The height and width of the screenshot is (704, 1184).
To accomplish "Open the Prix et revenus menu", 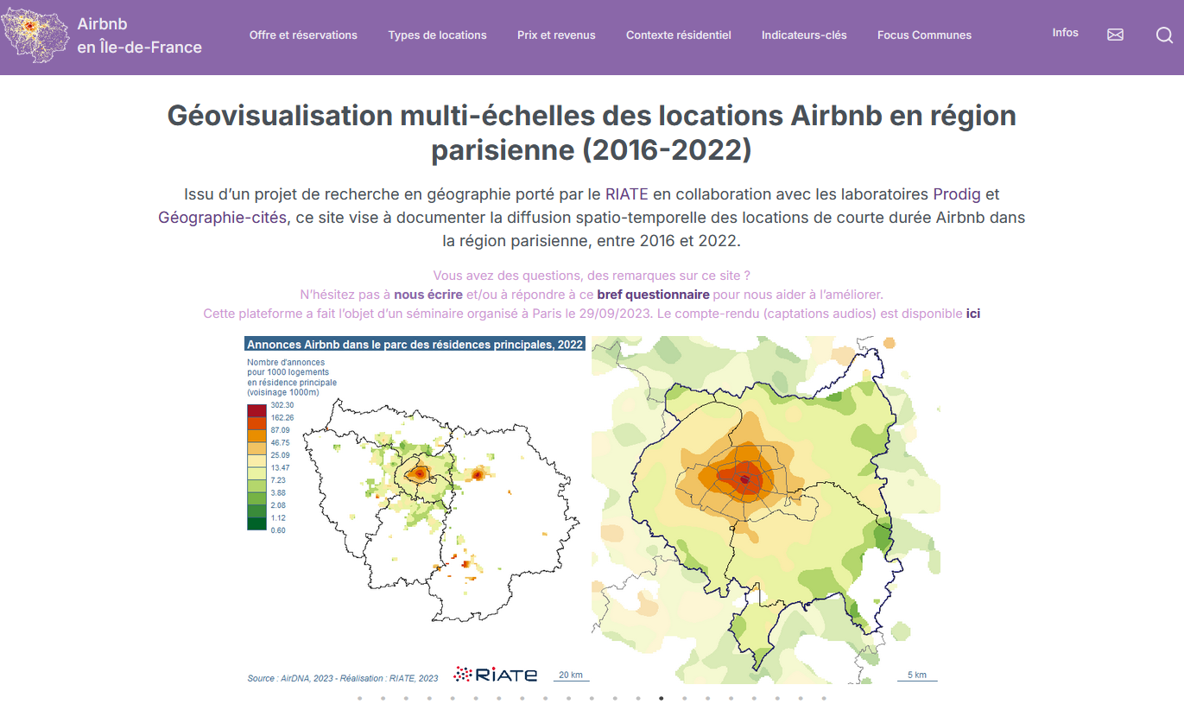I will pos(557,35).
